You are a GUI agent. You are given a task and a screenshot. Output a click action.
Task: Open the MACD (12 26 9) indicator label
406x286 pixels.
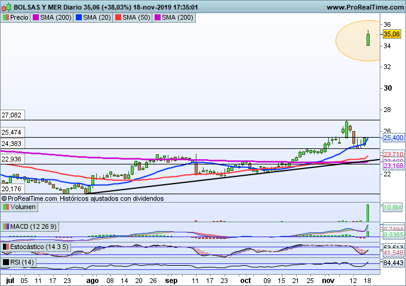[31, 226]
